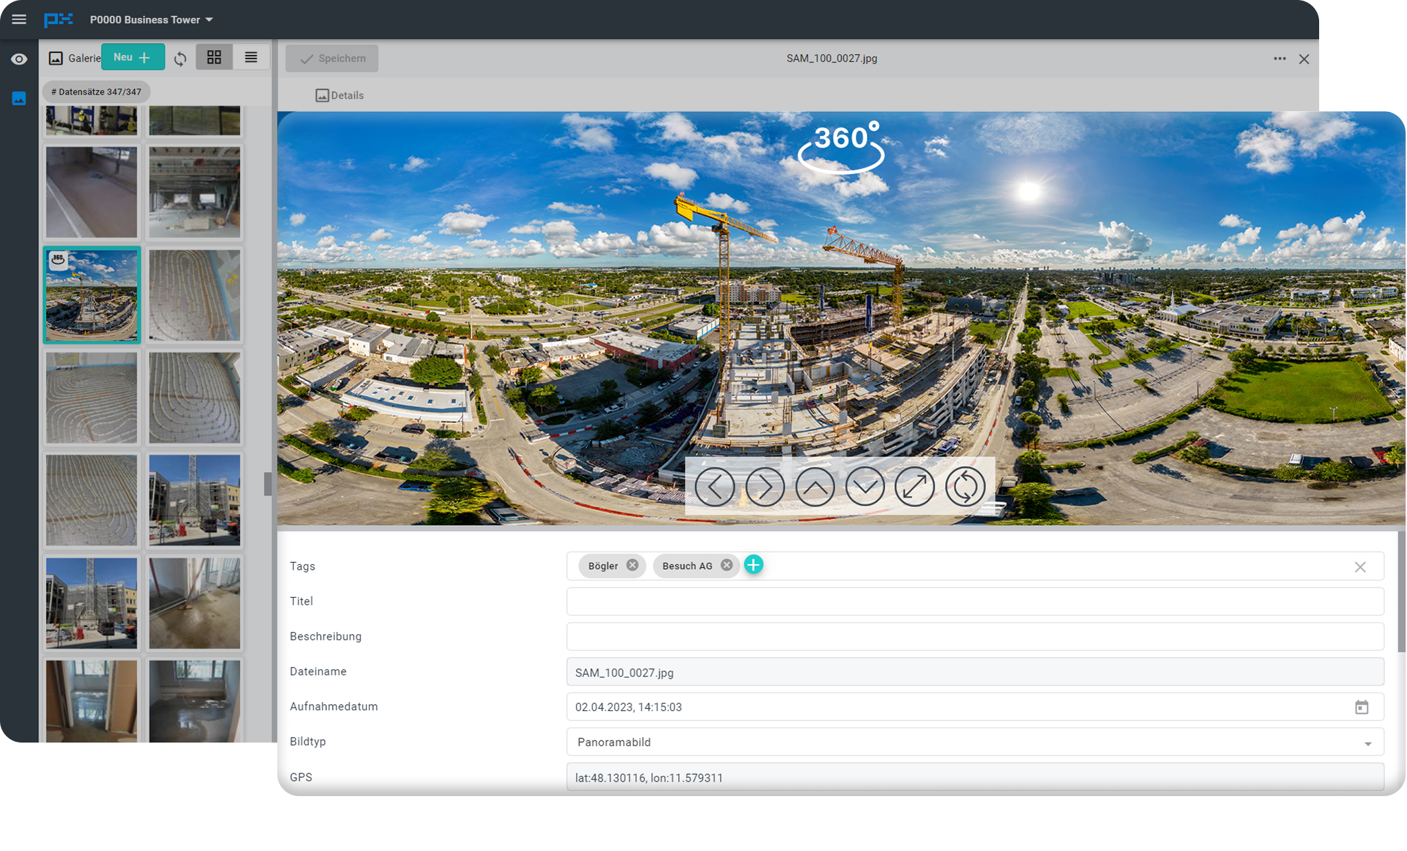Open the hamburger main menu
Screen dimensions: 1407x851
coord(19,19)
